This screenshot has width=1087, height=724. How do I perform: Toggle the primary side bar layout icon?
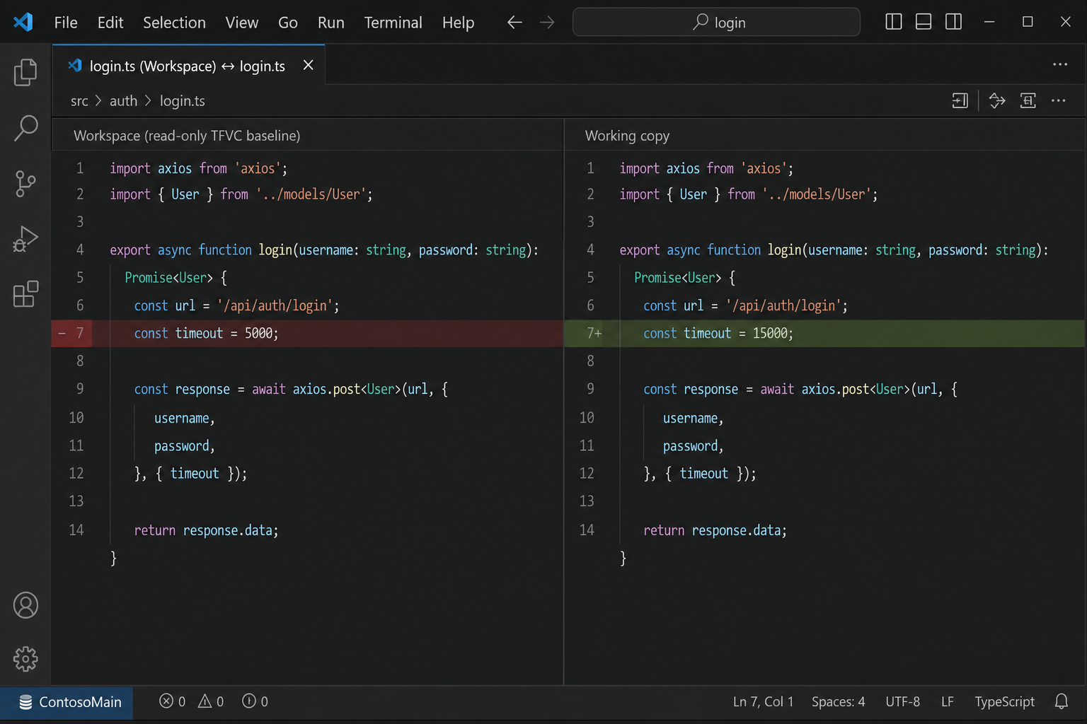(894, 22)
